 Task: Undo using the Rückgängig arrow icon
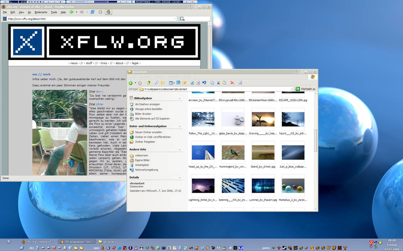click(x=204, y=82)
